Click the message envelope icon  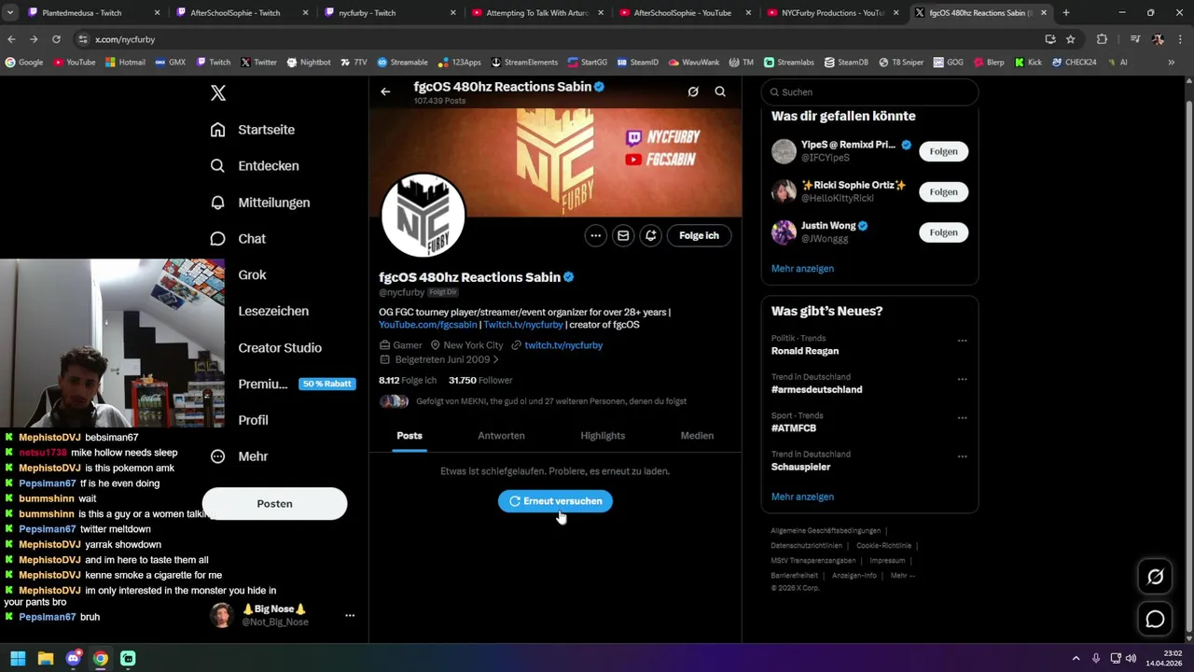point(623,236)
